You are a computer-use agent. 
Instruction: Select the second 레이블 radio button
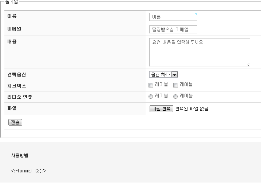175,97
